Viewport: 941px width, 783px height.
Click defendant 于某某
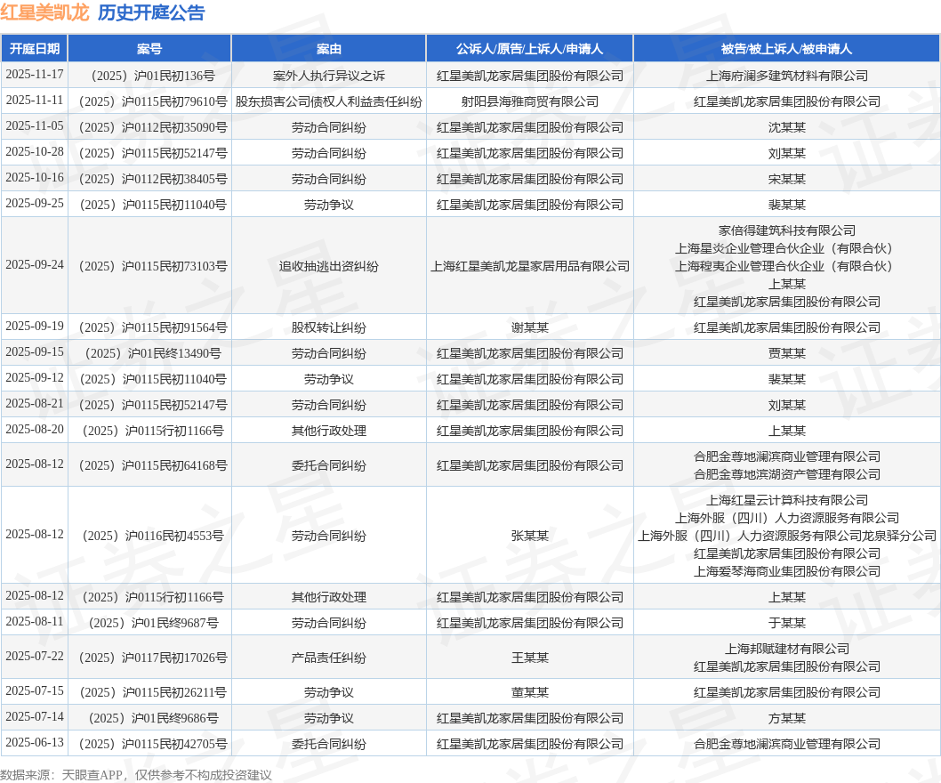click(x=787, y=623)
